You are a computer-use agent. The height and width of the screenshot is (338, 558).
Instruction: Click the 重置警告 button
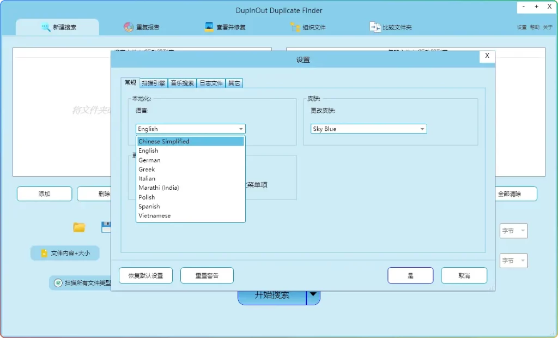coord(207,276)
